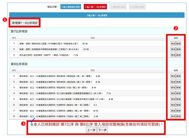The image size is (189, 138).
Task: Edit 第7比序 item 1 with 修改
Action: [173, 44]
